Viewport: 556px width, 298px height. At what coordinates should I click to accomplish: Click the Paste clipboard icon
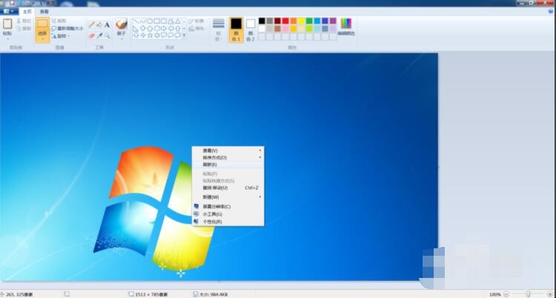pyautogui.click(x=7, y=24)
